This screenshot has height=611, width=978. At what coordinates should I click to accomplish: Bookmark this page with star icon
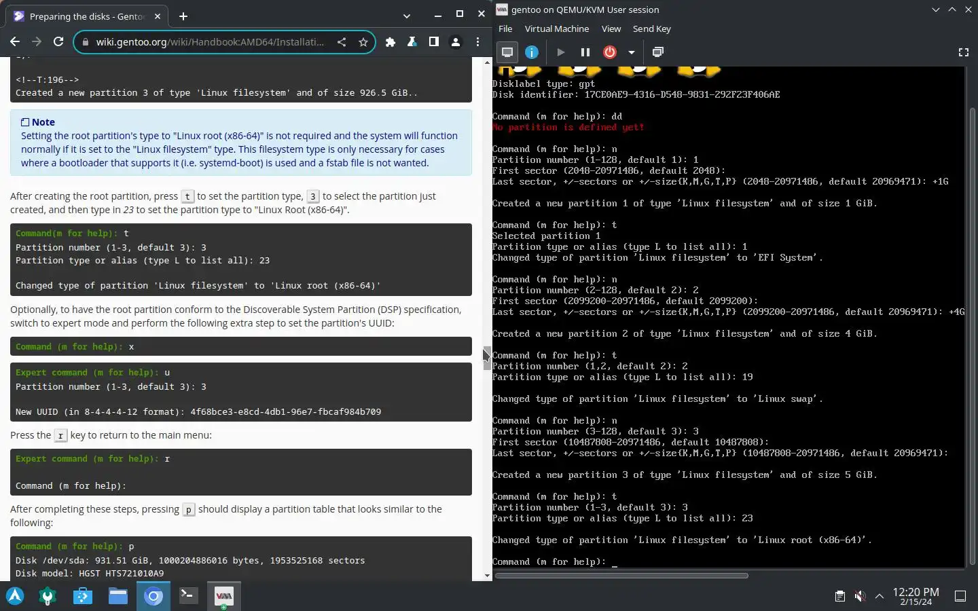(x=363, y=42)
